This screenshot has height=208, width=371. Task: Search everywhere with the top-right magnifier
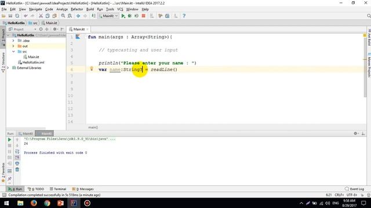click(369, 16)
